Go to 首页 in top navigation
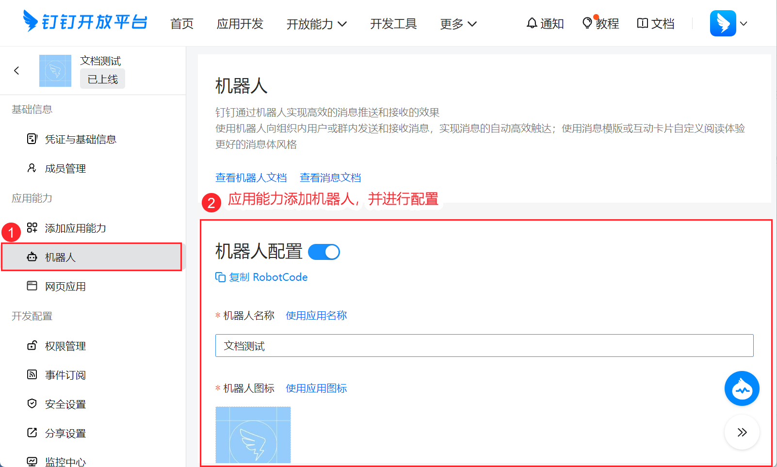777x467 pixels. 182,24
